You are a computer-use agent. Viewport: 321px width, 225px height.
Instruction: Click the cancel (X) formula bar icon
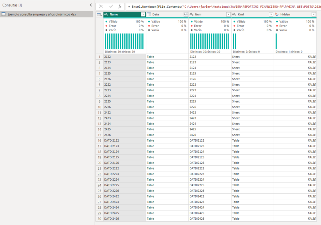(x=101, y=6)
